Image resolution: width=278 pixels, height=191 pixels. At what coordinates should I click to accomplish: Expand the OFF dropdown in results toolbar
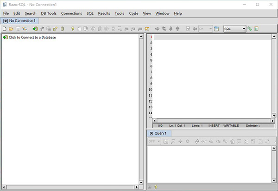(154, 141)
